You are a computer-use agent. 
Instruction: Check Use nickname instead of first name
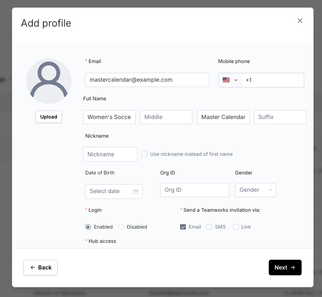point(145,154)
